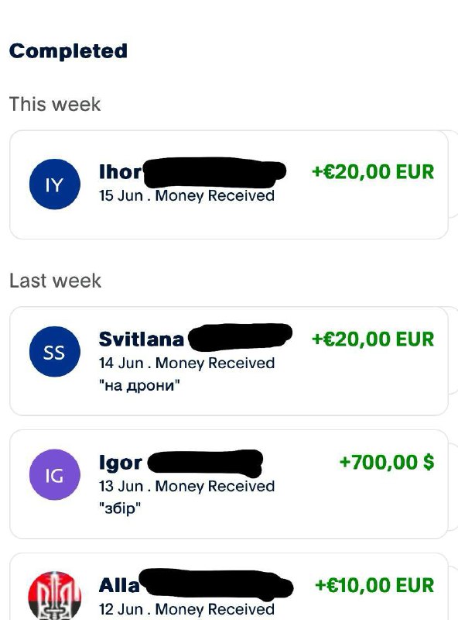The image size is (458, 620).
Task: Click the +€20,00 EUR amount for Svitlana
Action: [373, 339]
